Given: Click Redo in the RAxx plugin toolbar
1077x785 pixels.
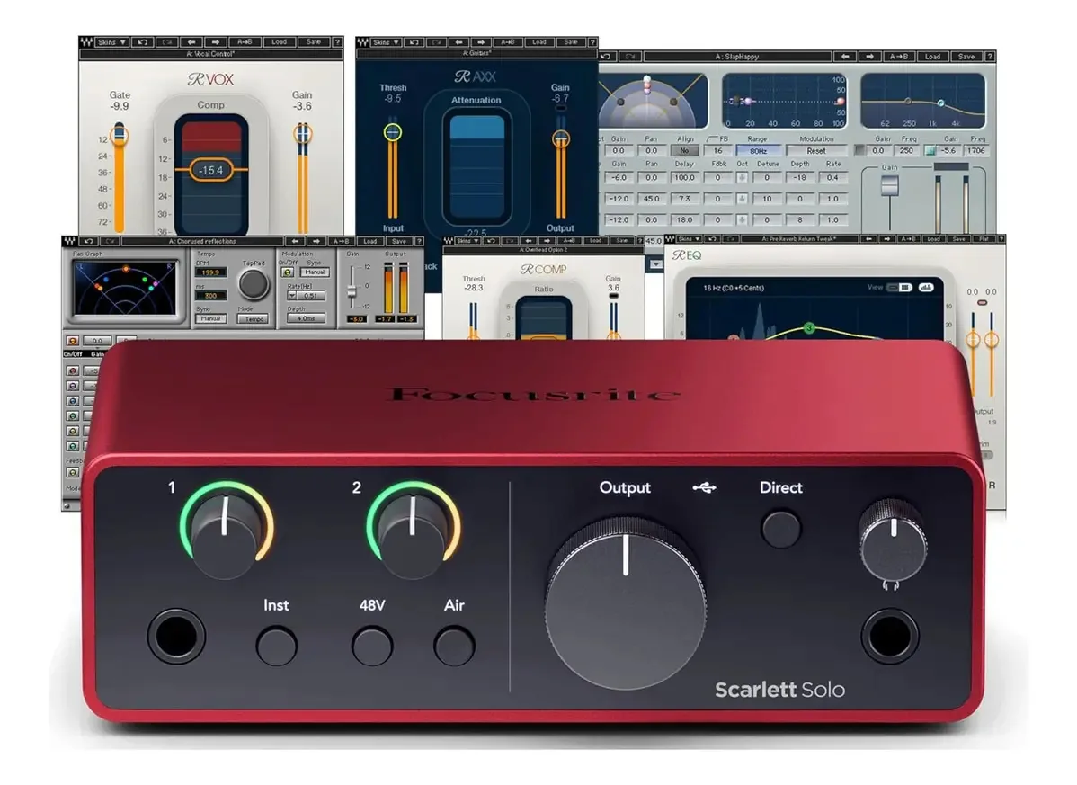Looking at the screenshot, I should point(436,42).
